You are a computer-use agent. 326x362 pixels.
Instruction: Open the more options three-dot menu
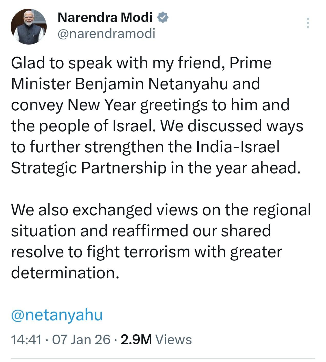(308, 23)
